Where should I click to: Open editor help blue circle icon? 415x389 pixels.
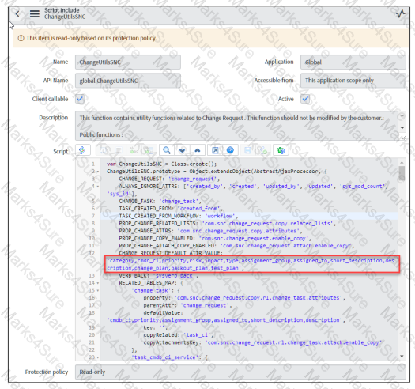point(230,150)
